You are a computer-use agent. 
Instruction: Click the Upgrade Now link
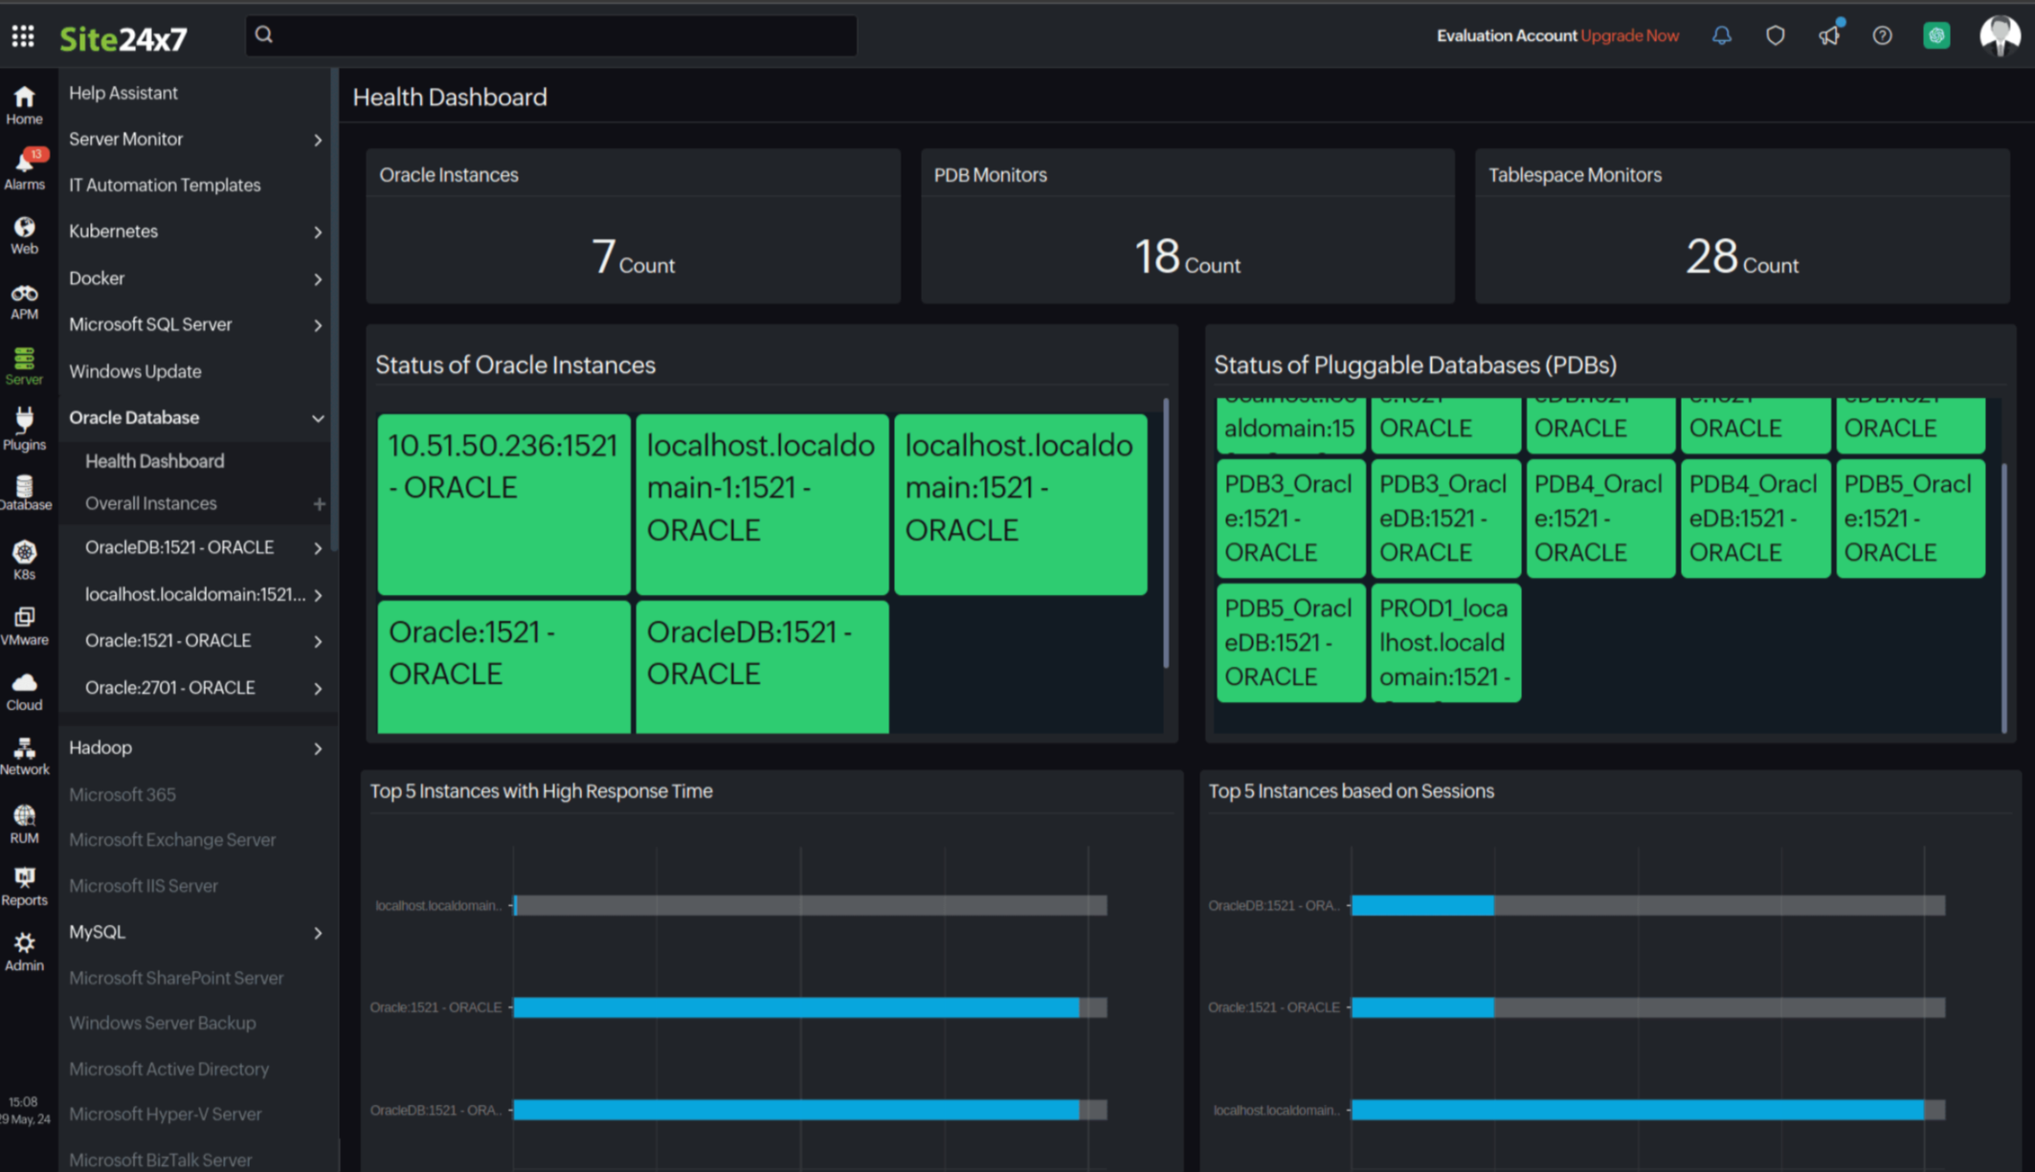coord(1631,34)
